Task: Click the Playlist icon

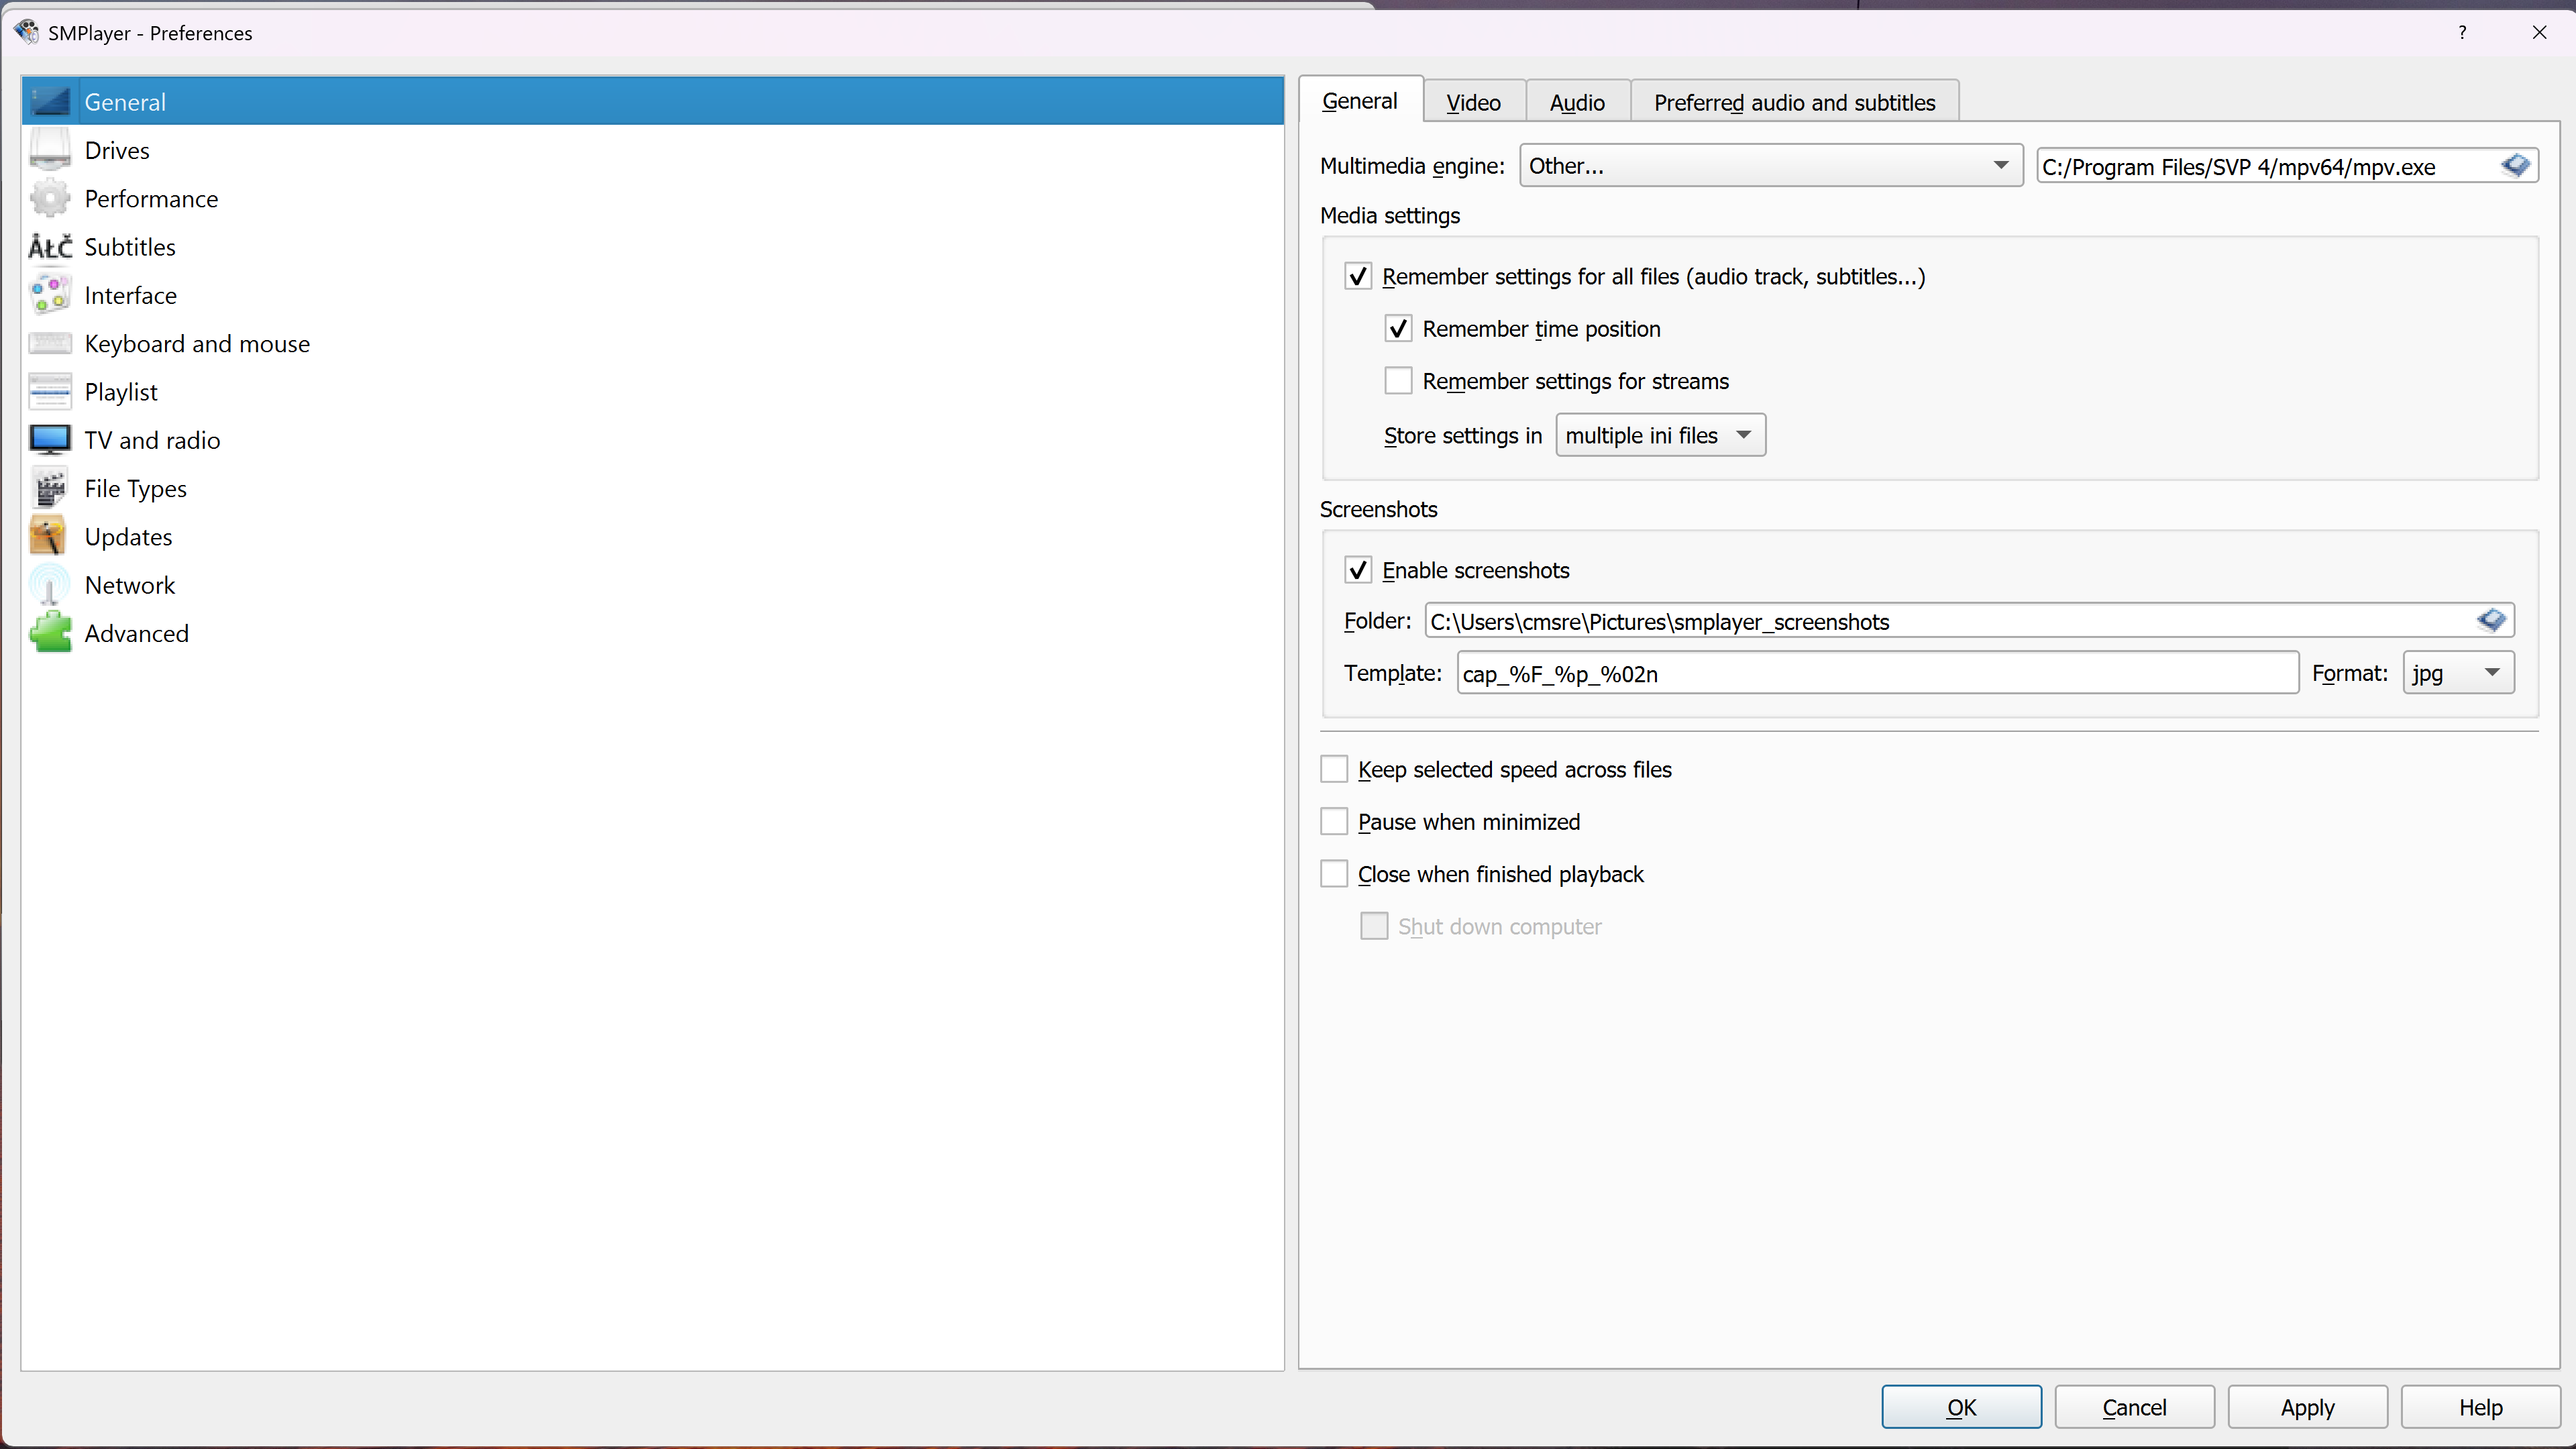Action: click(50, 392)
